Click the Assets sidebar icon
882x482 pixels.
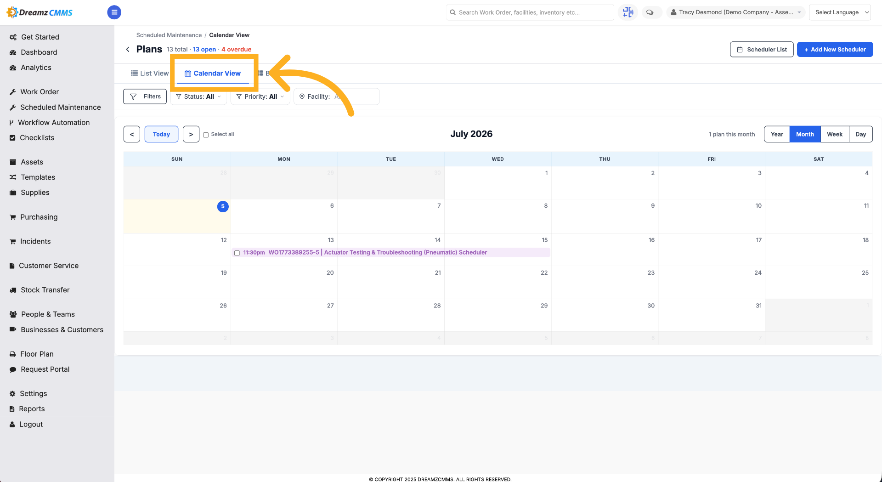pos(13,162)
